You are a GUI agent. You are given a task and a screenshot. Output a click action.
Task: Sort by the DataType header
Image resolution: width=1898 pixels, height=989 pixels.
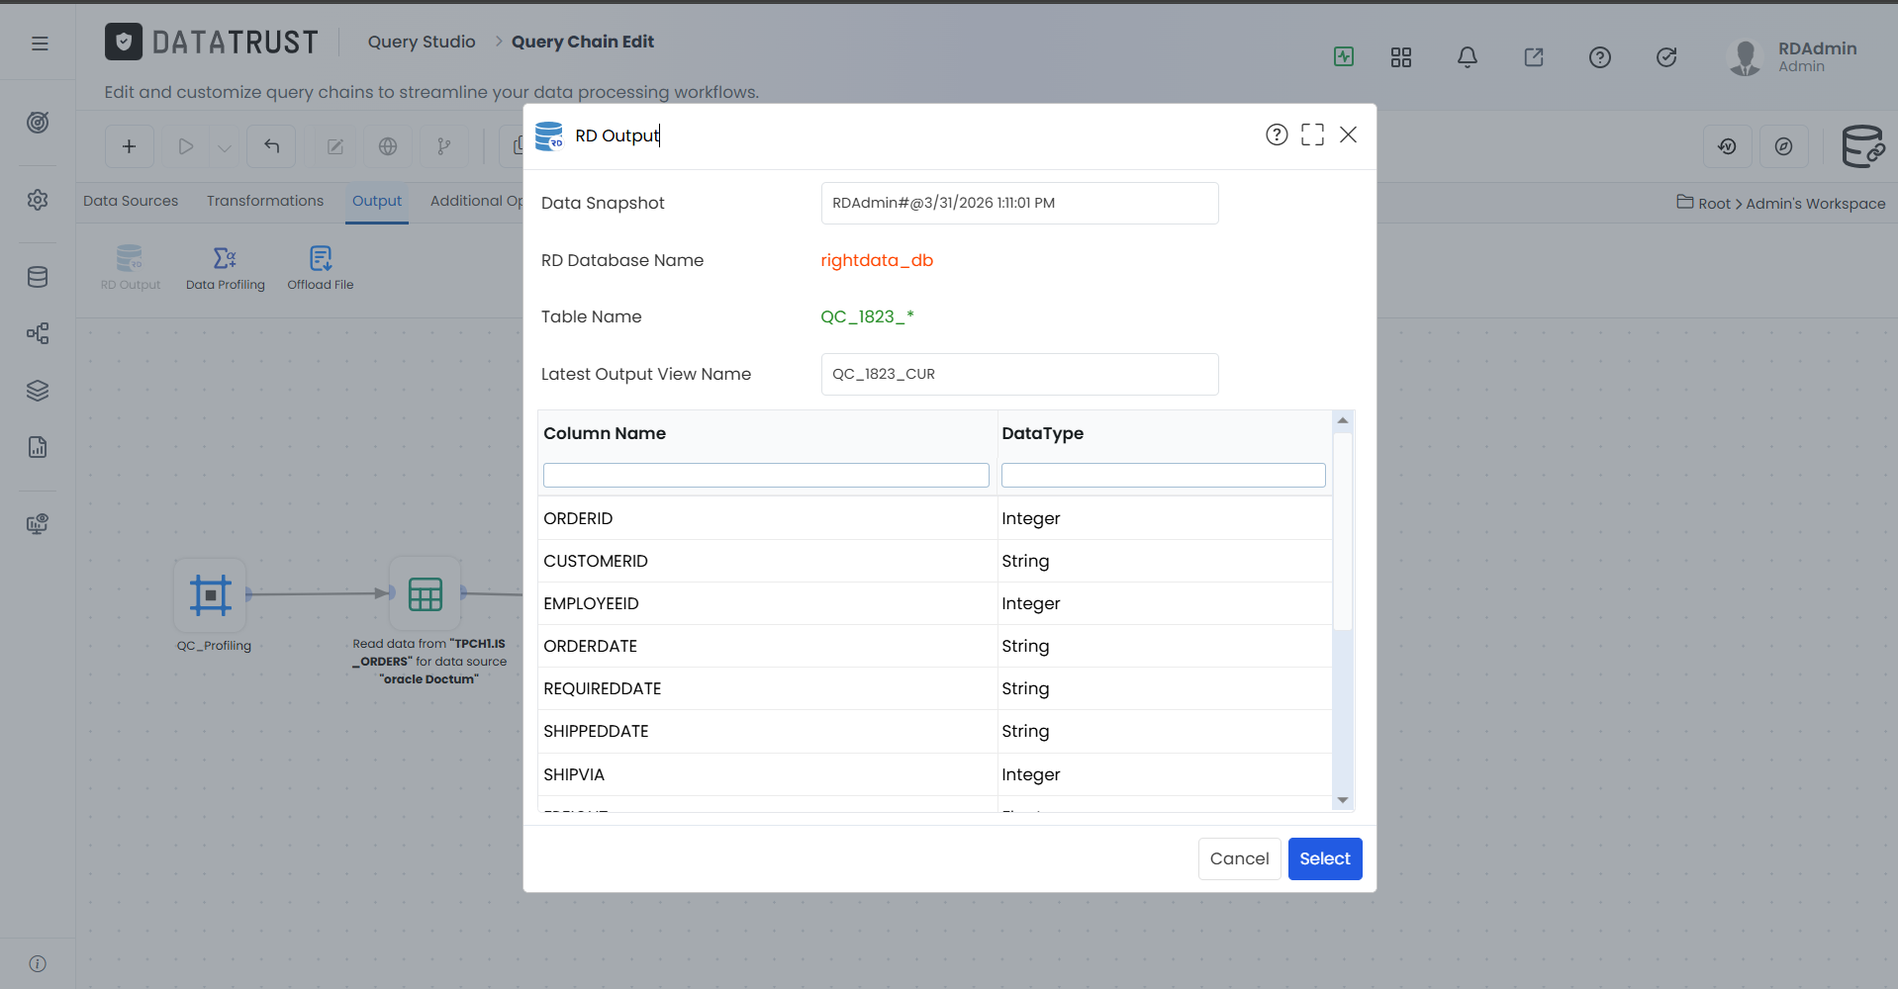pos(1042,433)
